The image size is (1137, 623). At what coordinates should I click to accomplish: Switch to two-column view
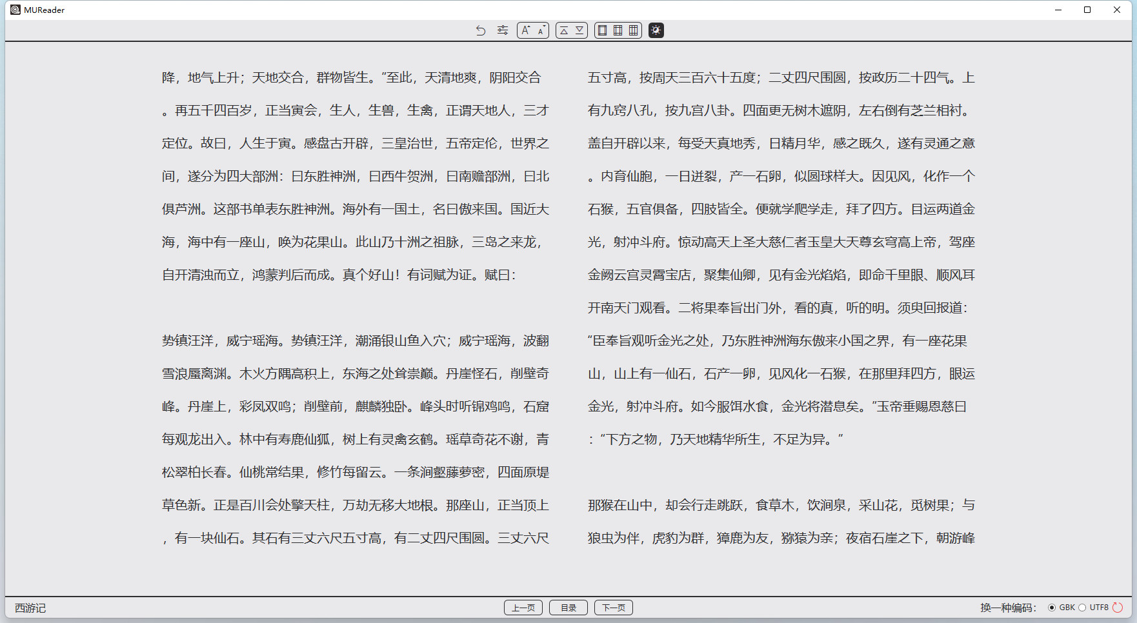pyautogui.click(x=618, y=30)
